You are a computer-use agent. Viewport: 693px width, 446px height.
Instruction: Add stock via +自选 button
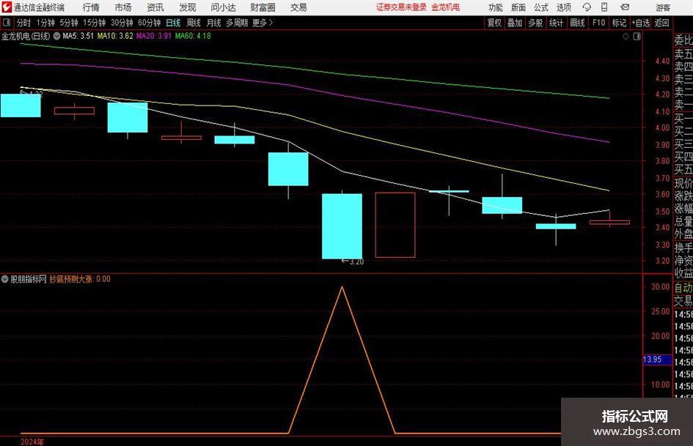(640, 23)
